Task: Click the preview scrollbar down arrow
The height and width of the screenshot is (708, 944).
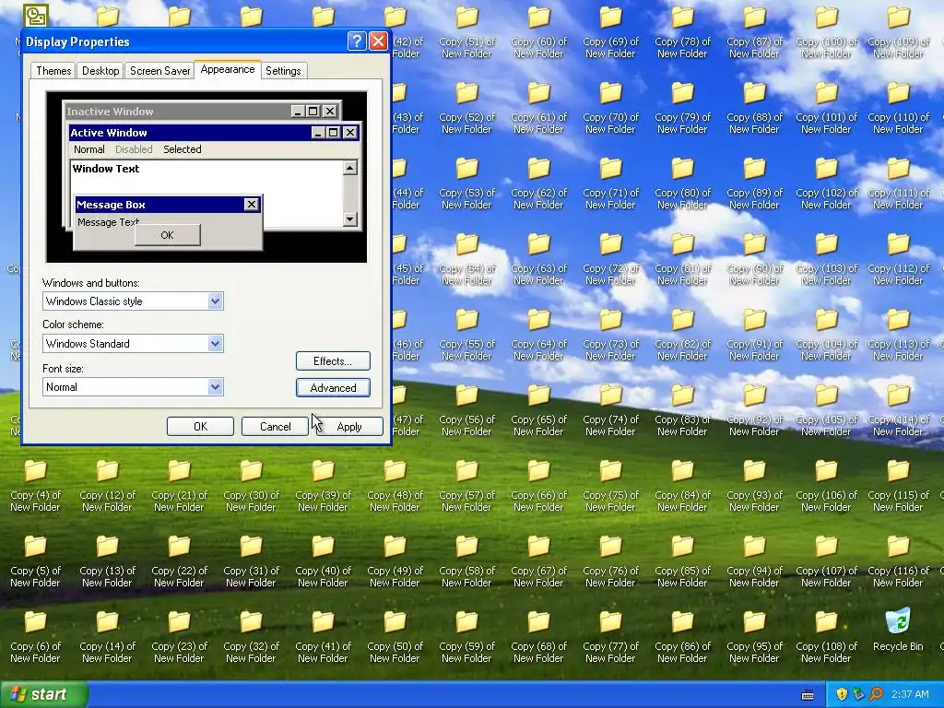Action: coord(350,219)
